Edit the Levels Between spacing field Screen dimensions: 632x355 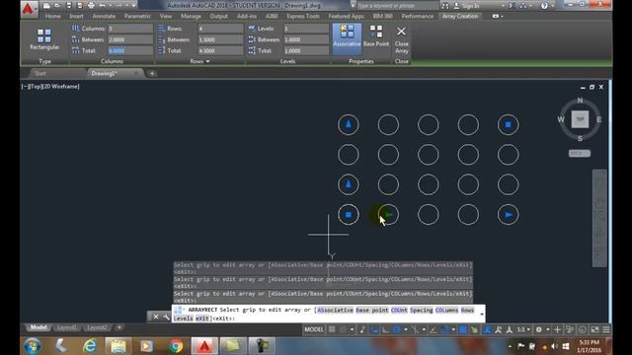coord(306,39)
